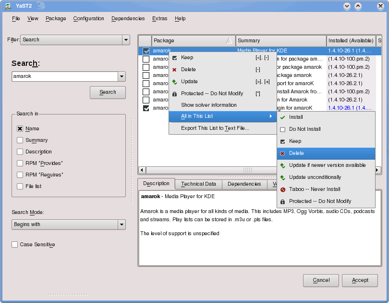389x303 pixels.
Task: Open the Configuration menu
Action: [x=88, y=19]
